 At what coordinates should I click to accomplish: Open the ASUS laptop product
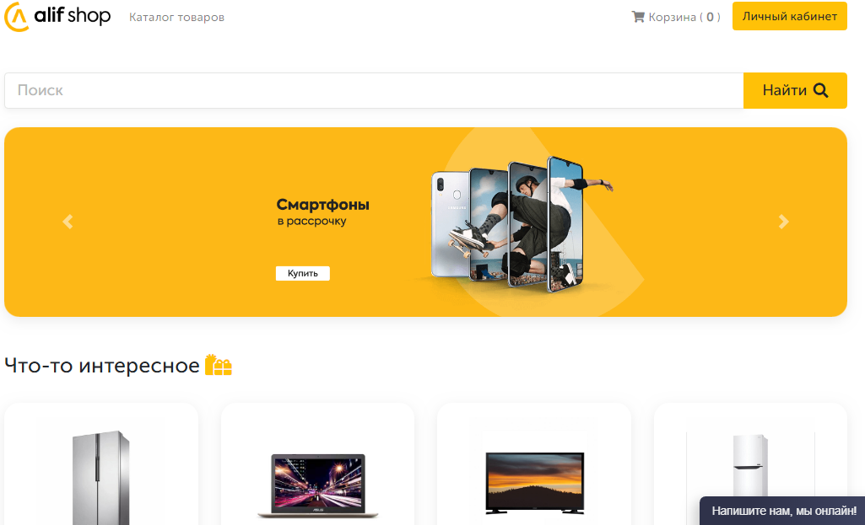[x=318, y=464]
